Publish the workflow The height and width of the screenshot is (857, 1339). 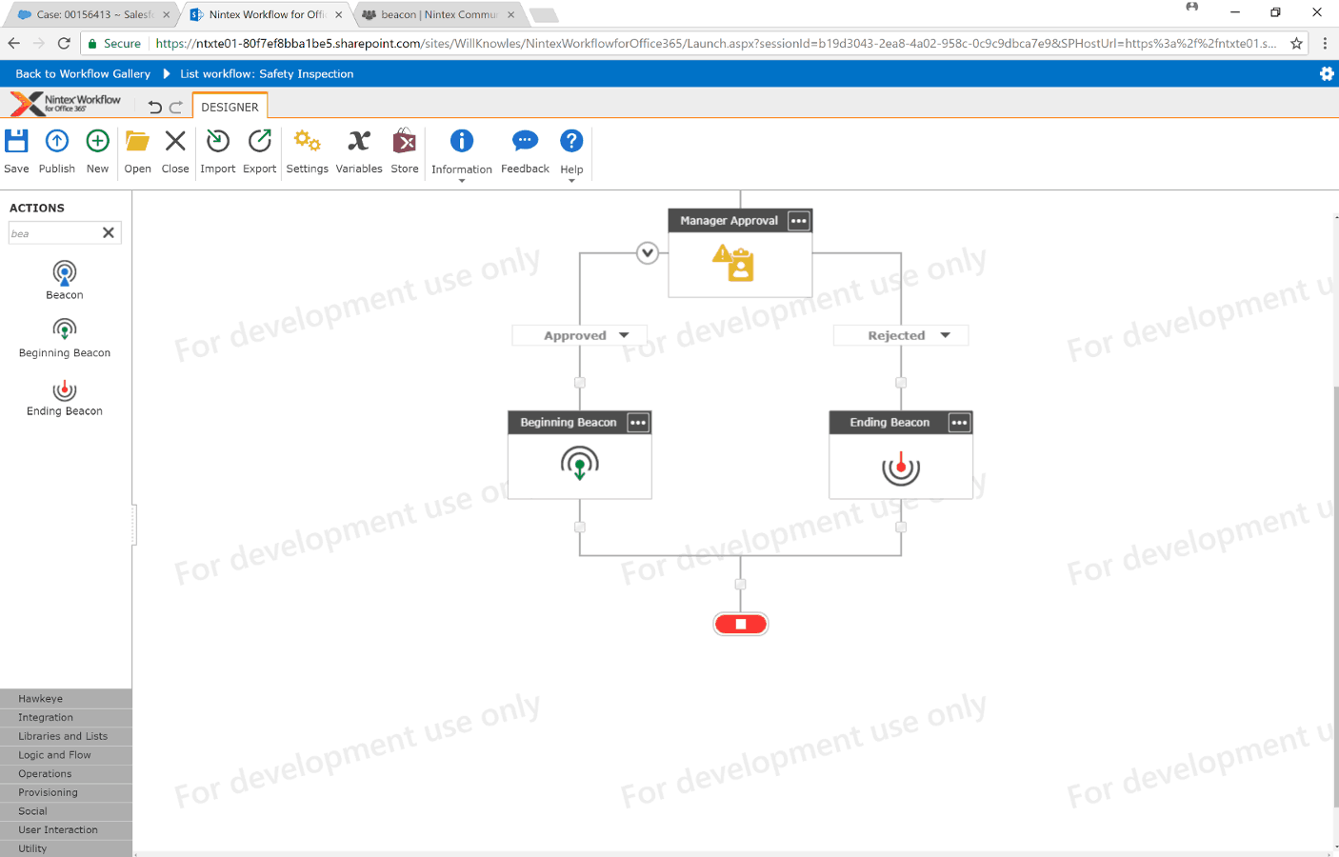pyautogui.click(x=57, y=151)
